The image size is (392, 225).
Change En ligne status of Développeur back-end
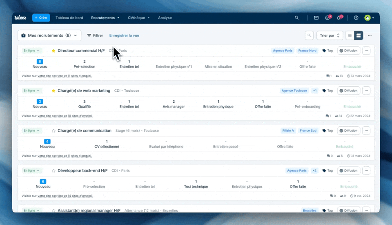point(31,171)
